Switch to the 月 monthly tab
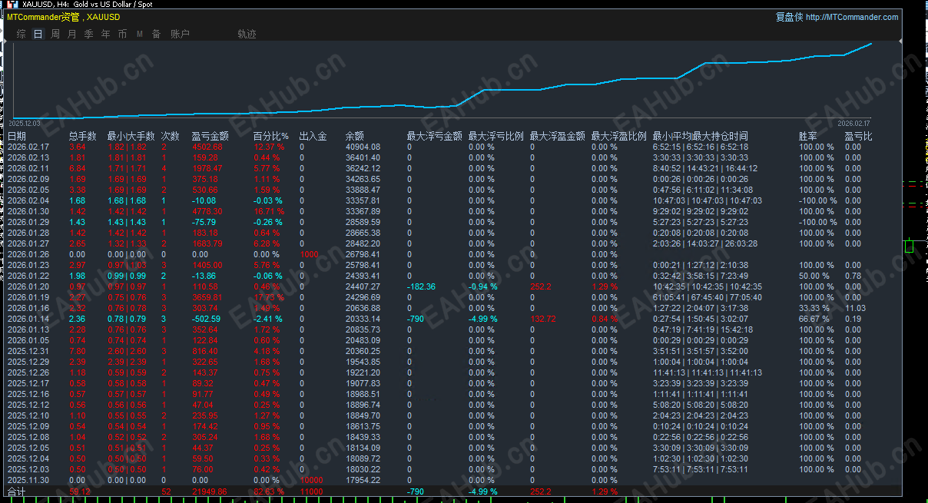Image resolution: width=928 pixels, height=503 pixels. point(72,34)
